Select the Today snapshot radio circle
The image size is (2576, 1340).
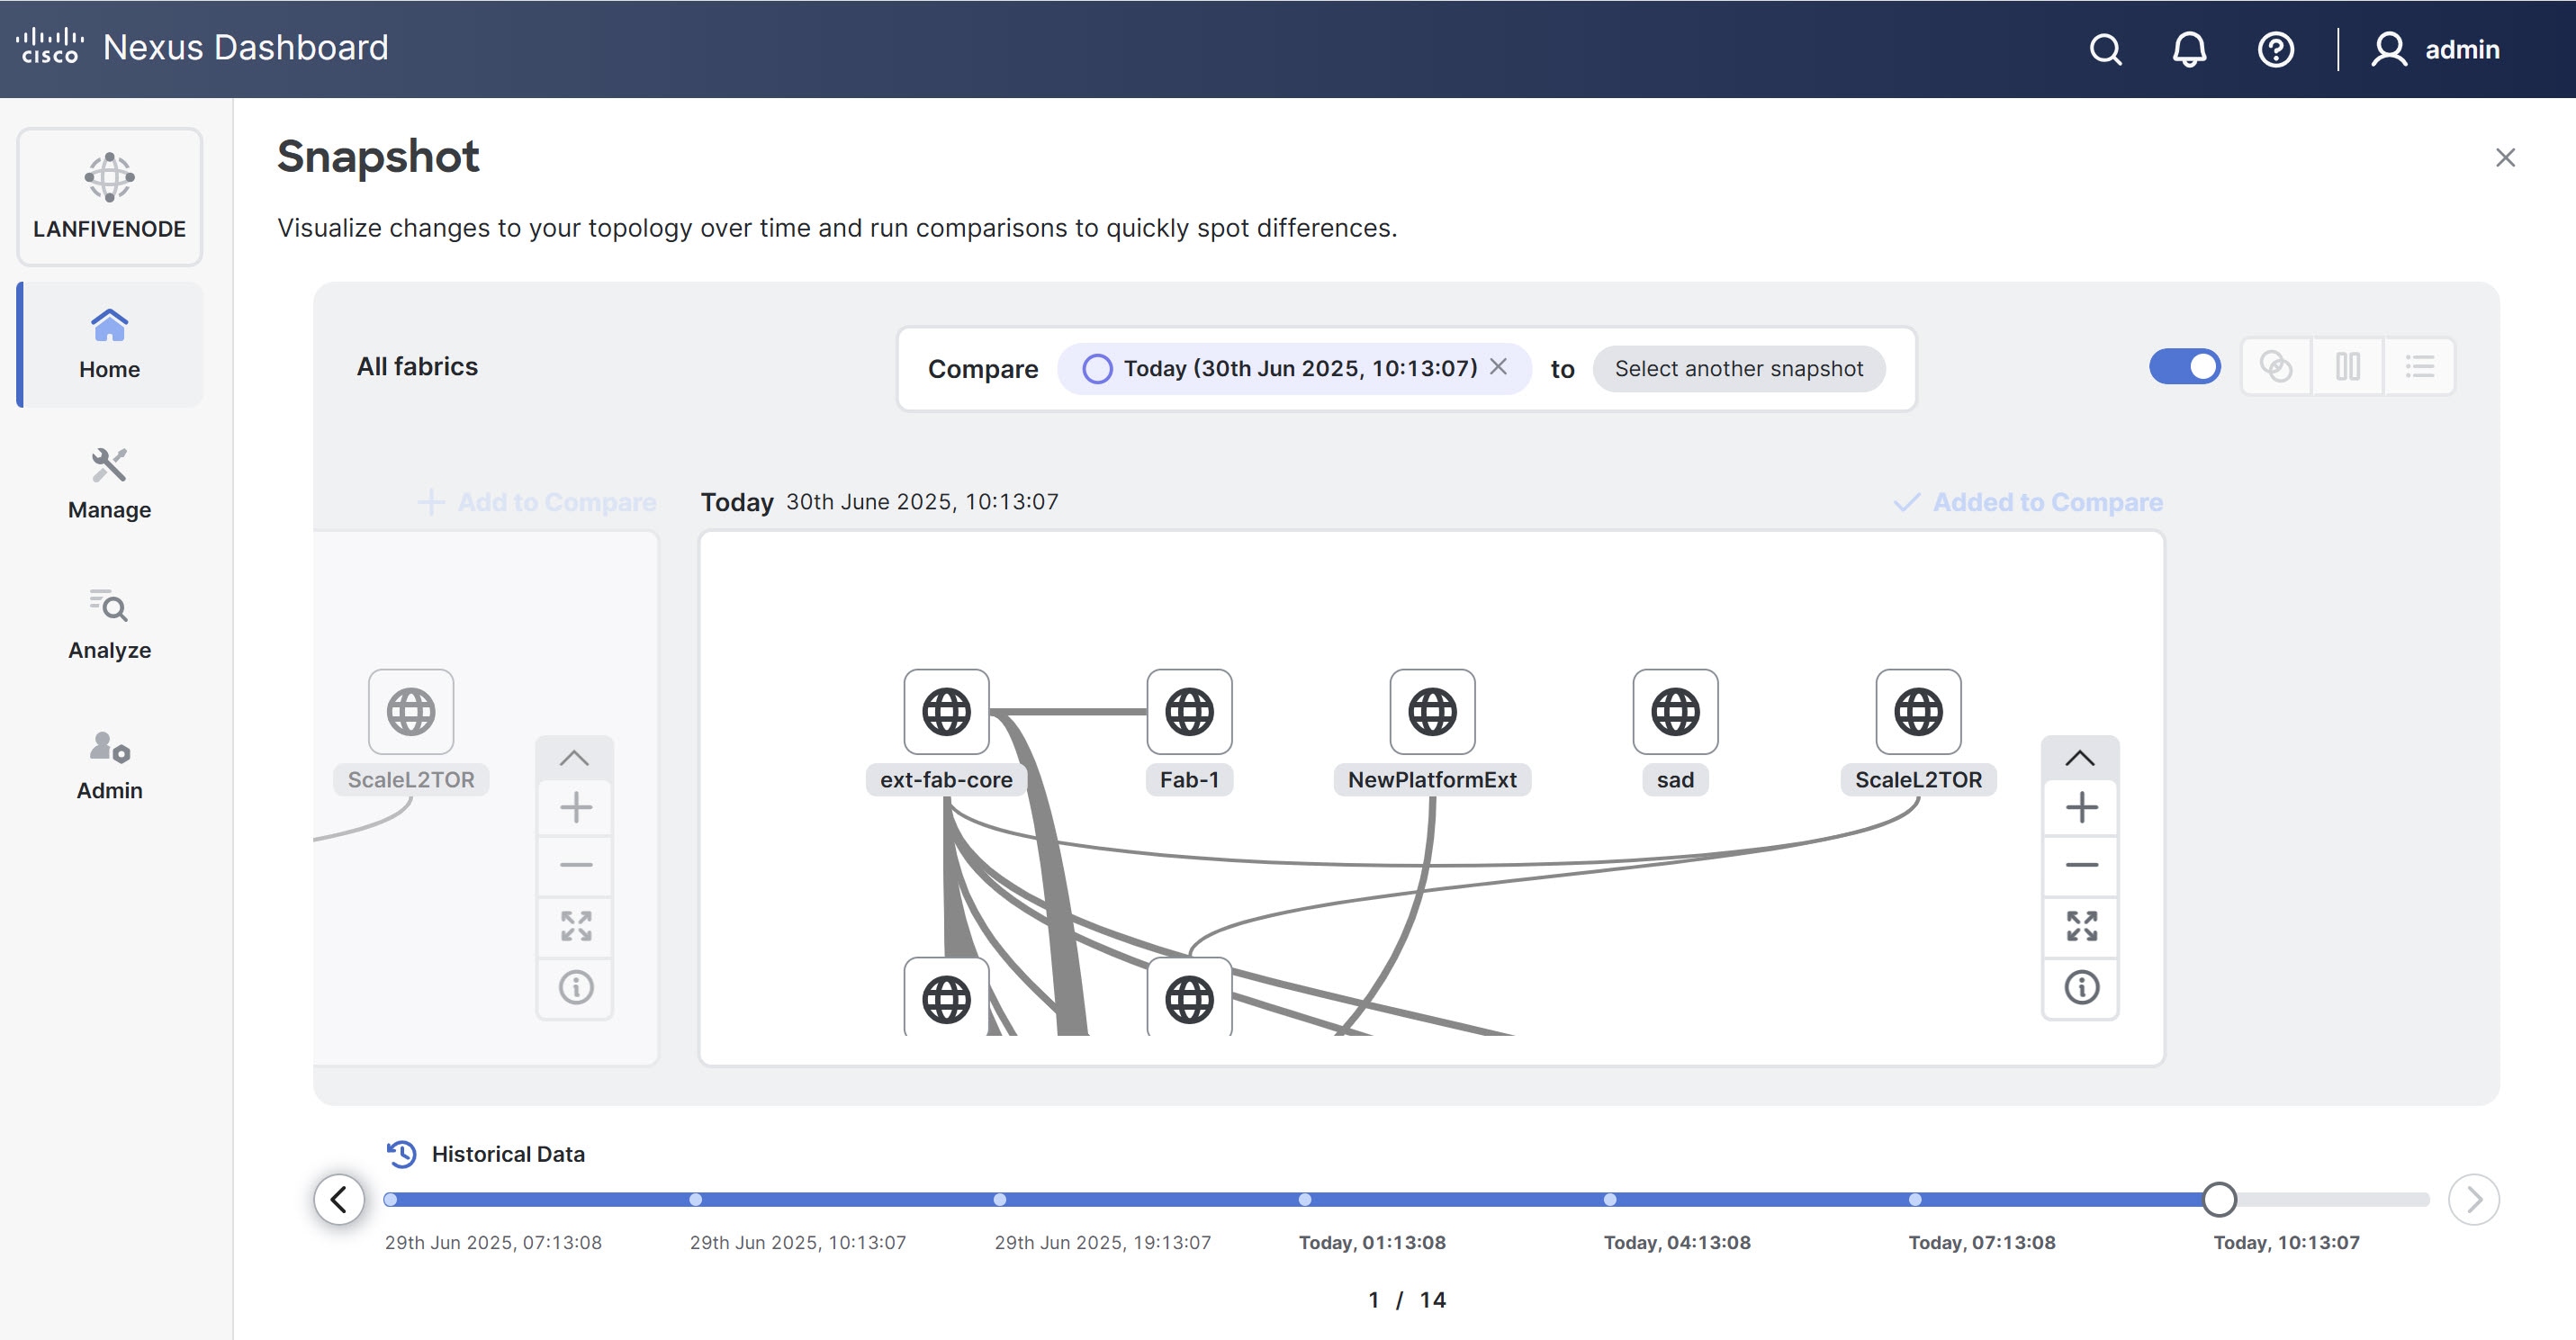tap(1097, 369)
